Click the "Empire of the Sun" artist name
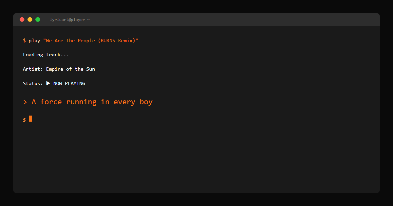This screenshot has height=206, width=393. coord(70,69)
